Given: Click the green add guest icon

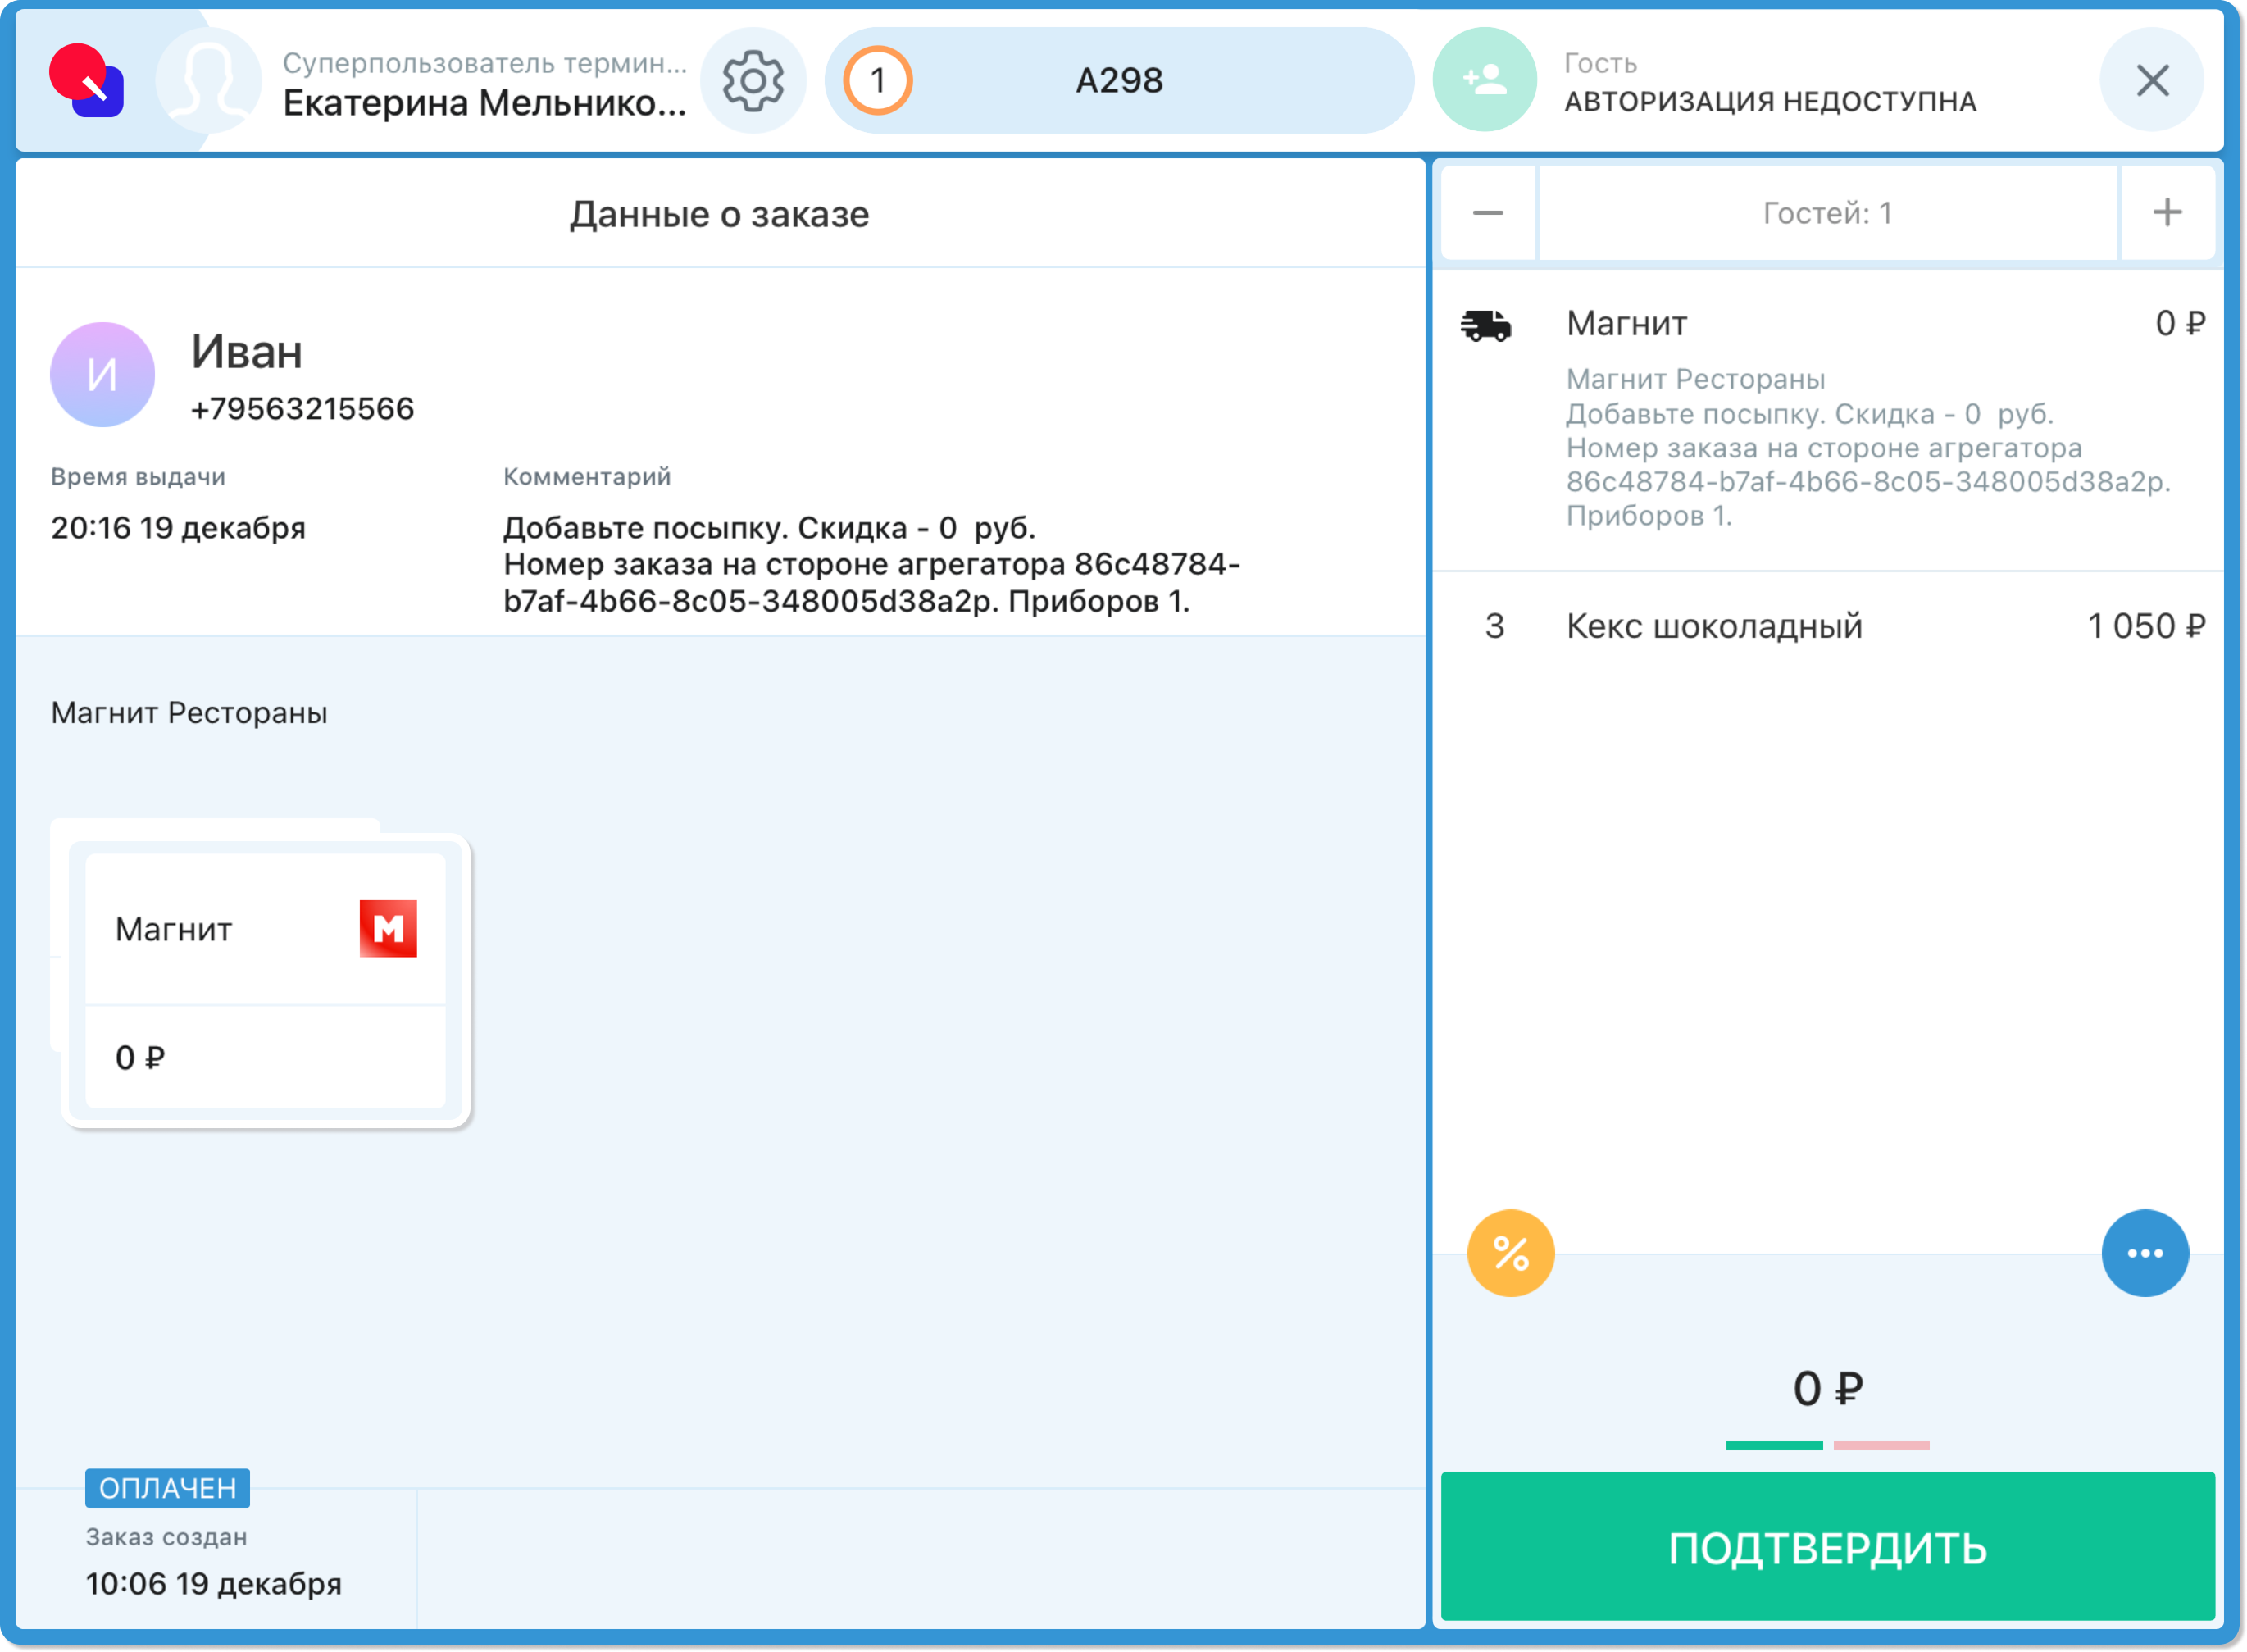Looking at the screenshot, I should point(1484,80).
